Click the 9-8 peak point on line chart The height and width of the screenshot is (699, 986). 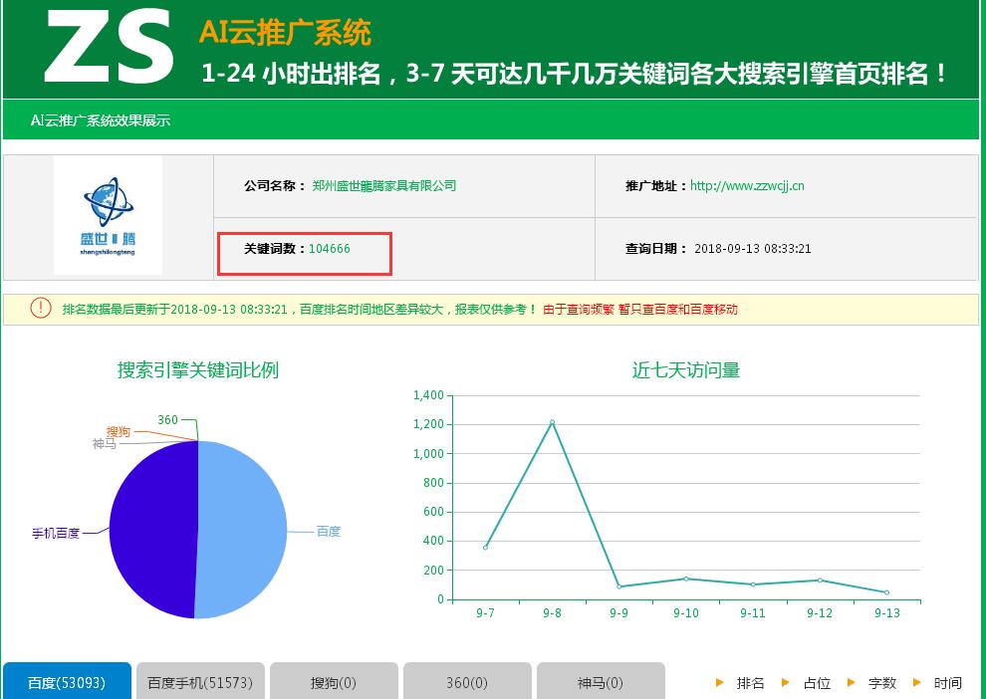(552, 421)
